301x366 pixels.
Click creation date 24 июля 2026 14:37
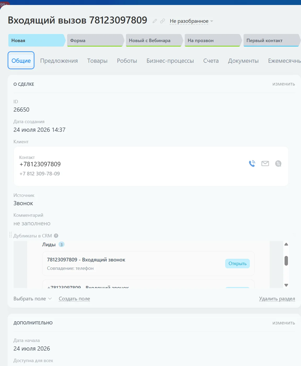click(39, 130)
